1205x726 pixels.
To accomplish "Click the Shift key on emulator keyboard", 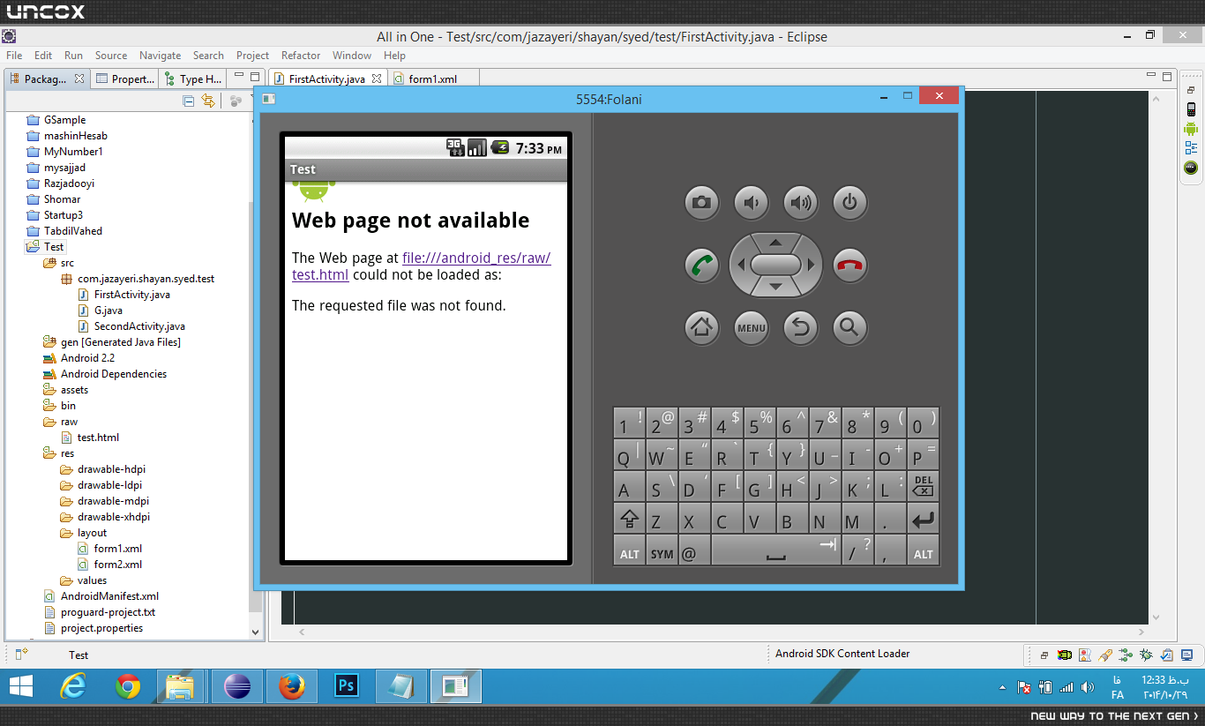I will click(629, 518).
